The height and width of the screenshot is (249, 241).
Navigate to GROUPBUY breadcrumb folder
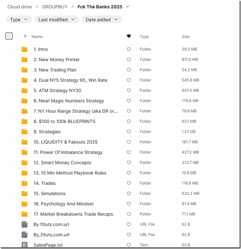54,7
